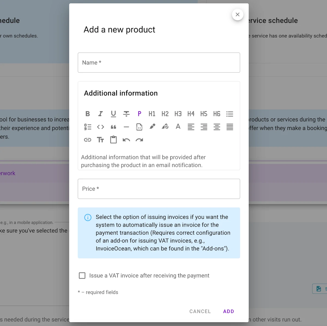The width and height of the screenshot is (327, 326).
Task: Toggle bold text formatting
Action: [87, 114]
